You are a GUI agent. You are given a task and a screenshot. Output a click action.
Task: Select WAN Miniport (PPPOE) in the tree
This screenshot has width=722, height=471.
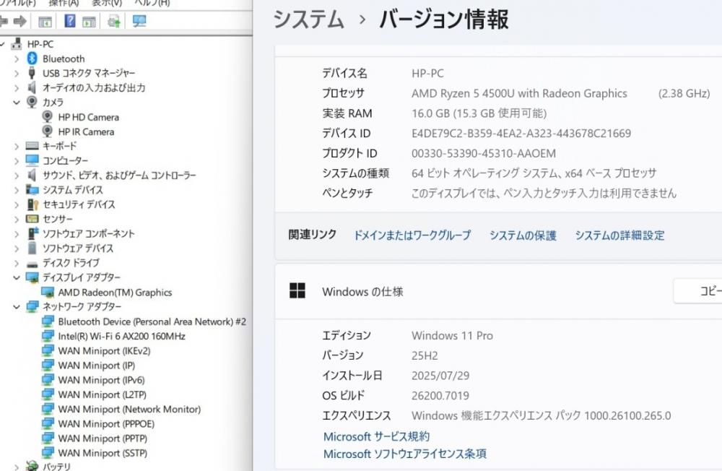[x=106, y=424]
